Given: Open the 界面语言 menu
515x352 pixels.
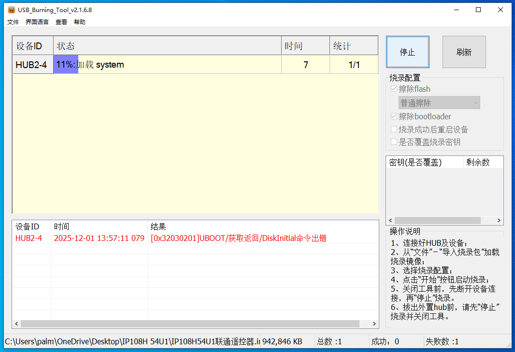Looking at the screenshot, I should pos(37,22).
